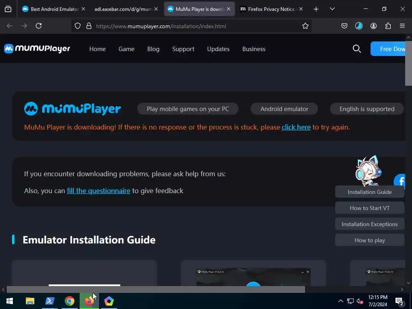412x309 pixels.
Task: Open the Blog menu item
Action: [x=153, y=49]
